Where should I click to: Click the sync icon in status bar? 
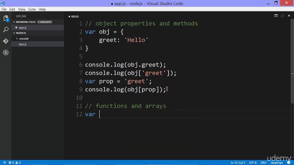5,163
